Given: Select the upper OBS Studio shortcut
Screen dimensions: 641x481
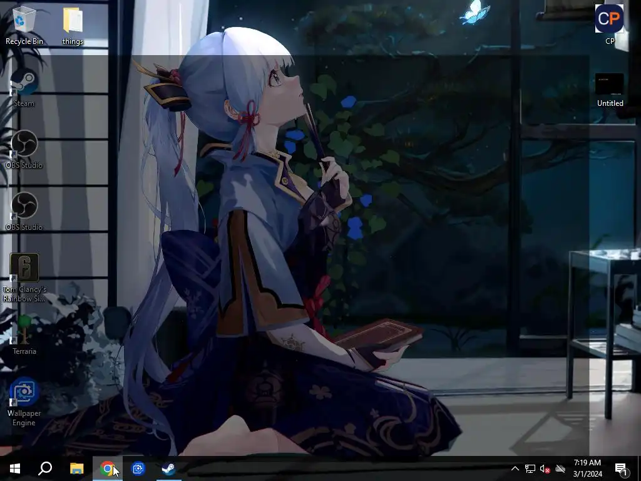Looking at the screenshot, I should pyautogui.click(x=24, y=149).
